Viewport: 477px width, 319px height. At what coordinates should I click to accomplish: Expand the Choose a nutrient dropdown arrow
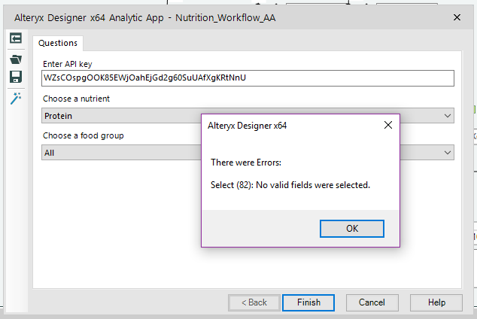(x=447, y=116)
